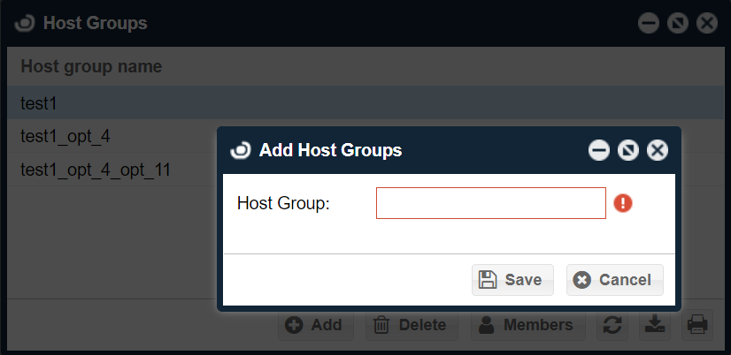The image size is (731, 355).
Task: Close the Host Groups window
Action: pos(706,24)
